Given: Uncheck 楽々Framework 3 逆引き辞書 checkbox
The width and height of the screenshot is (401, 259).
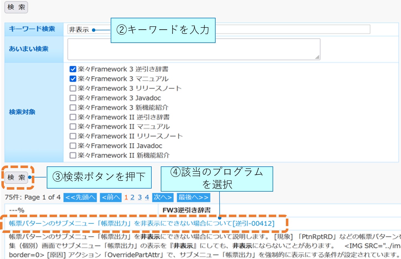Looking at the screenshot, I should (x=73, y=69).
